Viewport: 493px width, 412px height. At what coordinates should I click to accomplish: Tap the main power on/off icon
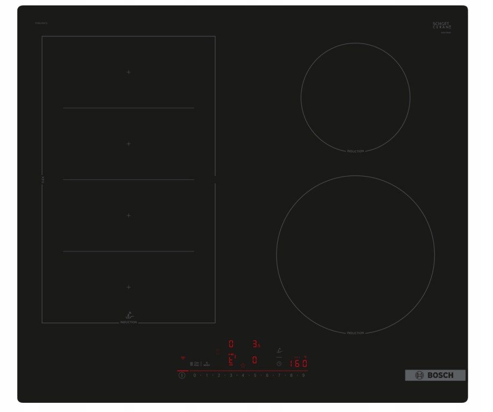(x=182, y=375)
